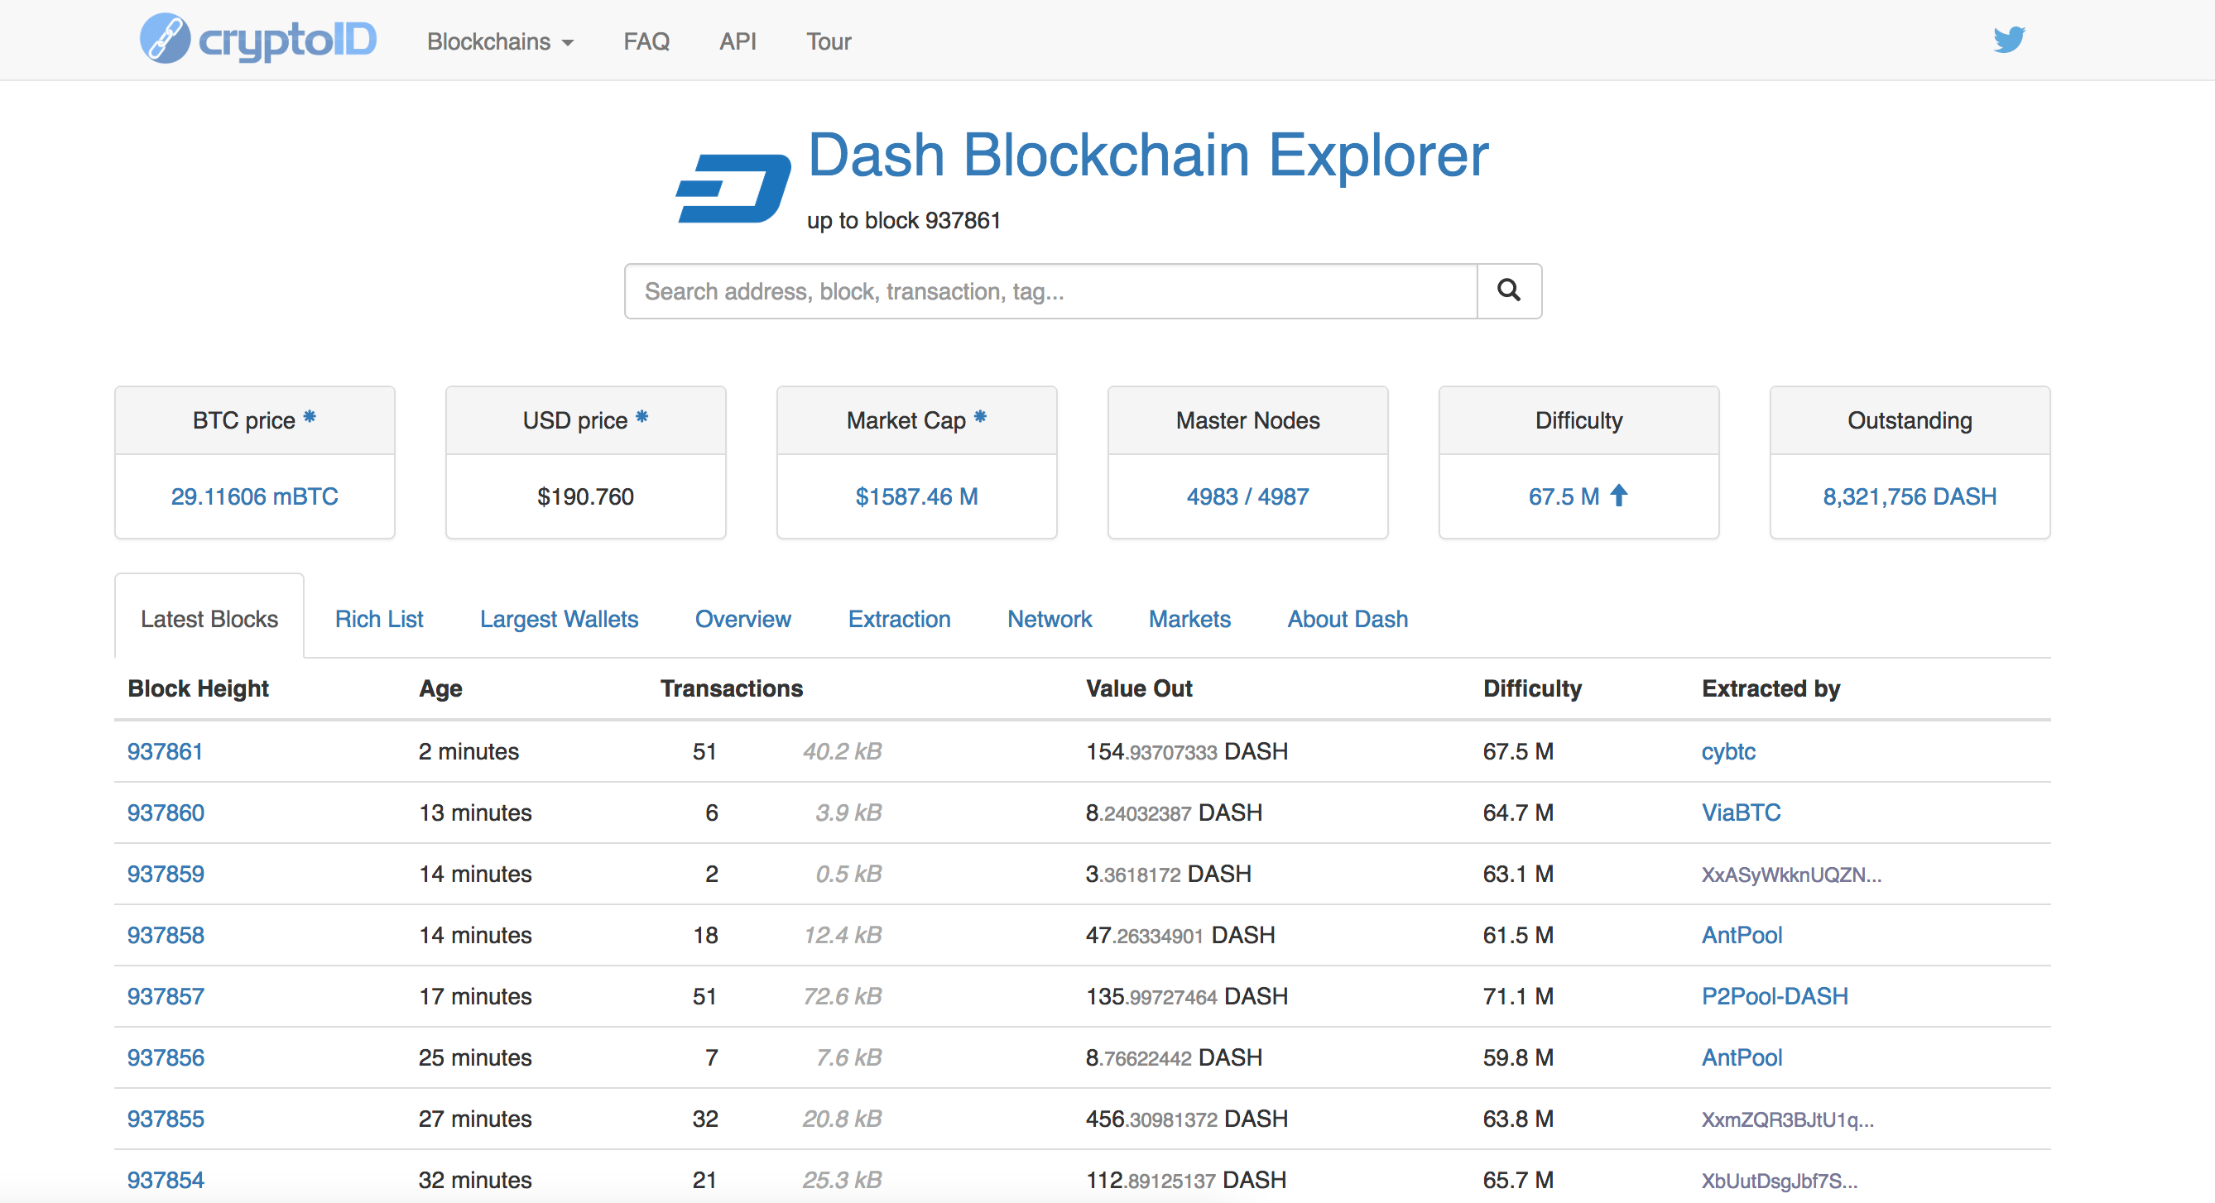Switch to the Markets tab
Viewport: 2215px width, 1203px height.
pos(1190,619)
